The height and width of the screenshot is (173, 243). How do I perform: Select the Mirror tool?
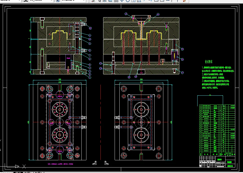[105, 1]
